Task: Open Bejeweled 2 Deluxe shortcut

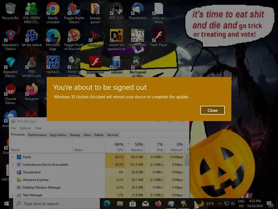Action: coord(11,40)
